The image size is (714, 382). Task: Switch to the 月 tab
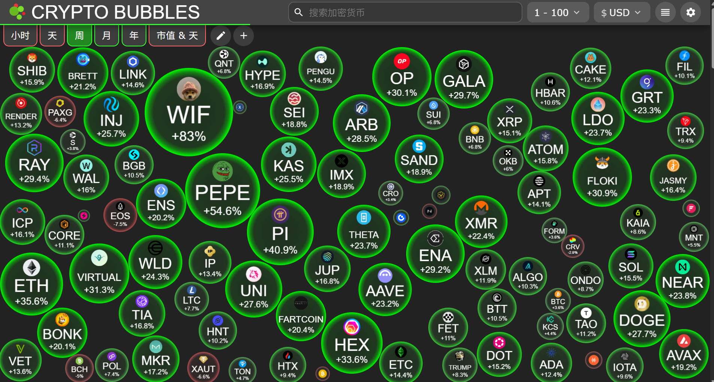click(107, 36)
